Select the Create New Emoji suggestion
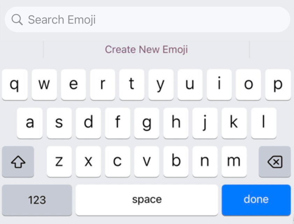This screenshot has height=224, width=294. [146, 49]
